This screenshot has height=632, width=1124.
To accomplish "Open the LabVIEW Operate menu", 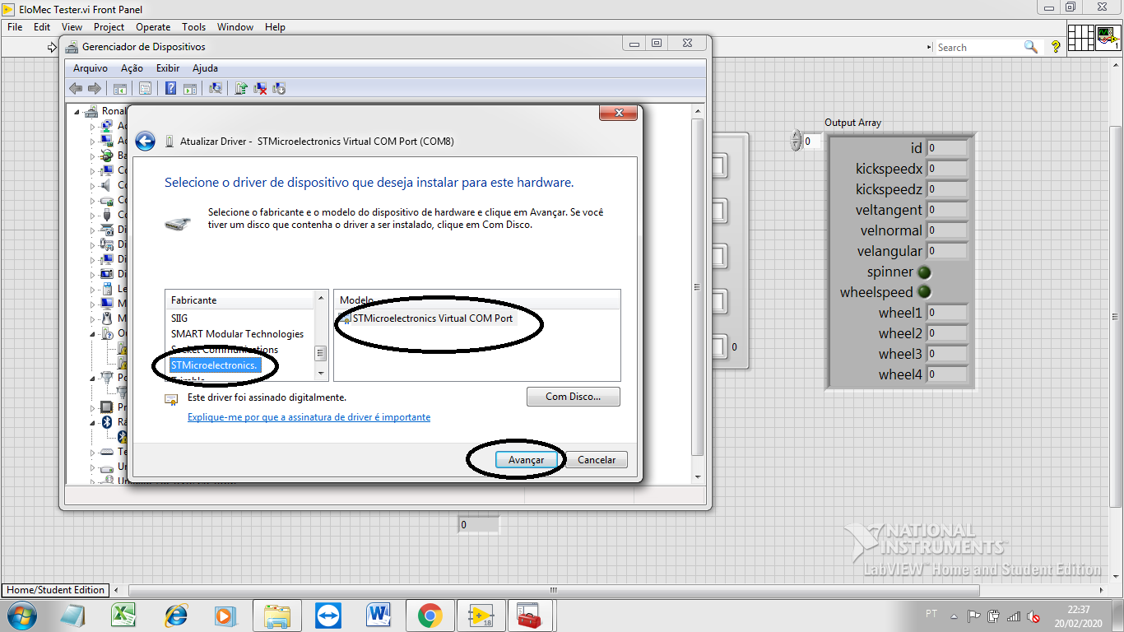I will pyautogui.click(x=153, y=27).
